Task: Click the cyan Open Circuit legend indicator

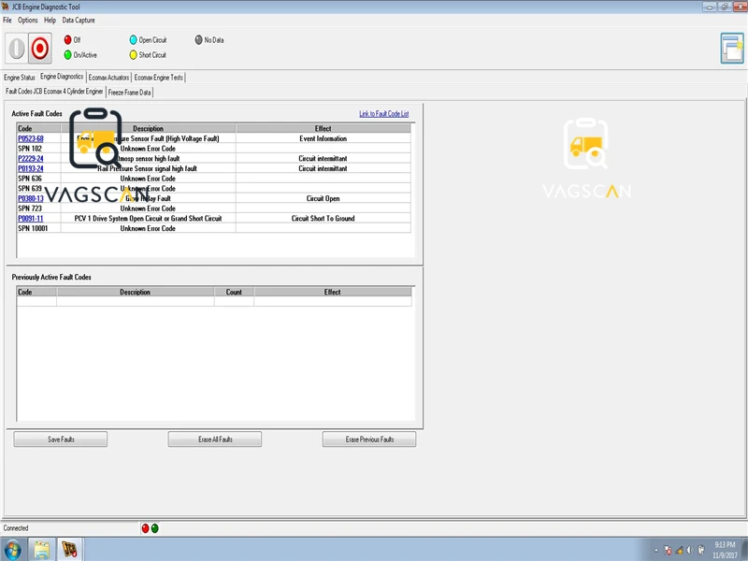Action: (x=133, y=39)
